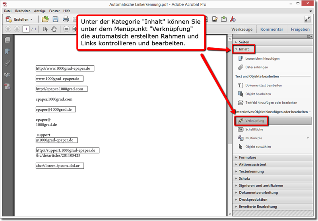318x221 pixels.
Task: Select Dokumenttext bearbeiten tool
Action: (264, 85)
